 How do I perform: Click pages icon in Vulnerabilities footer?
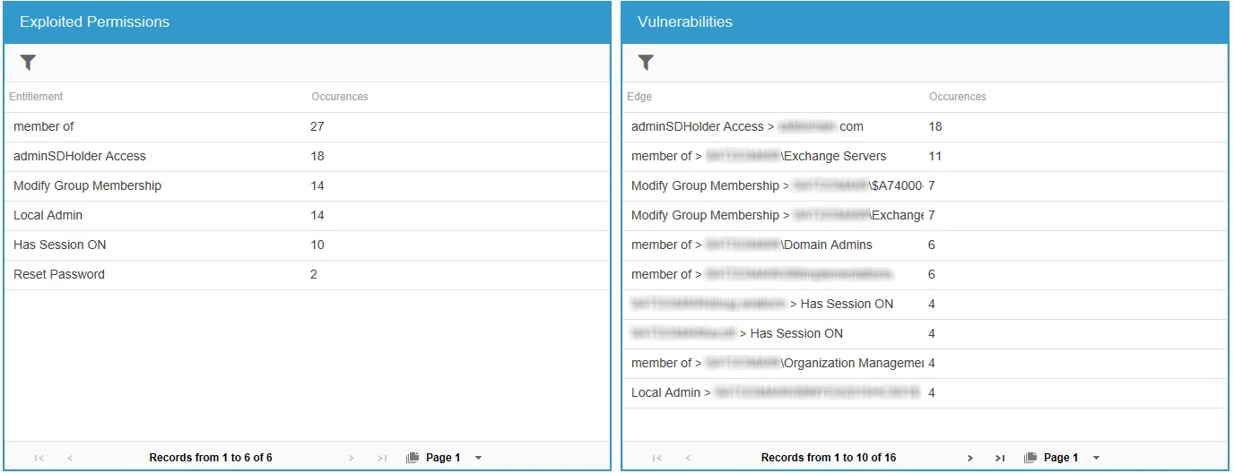pyautogui.click(x=1030, y=458)
